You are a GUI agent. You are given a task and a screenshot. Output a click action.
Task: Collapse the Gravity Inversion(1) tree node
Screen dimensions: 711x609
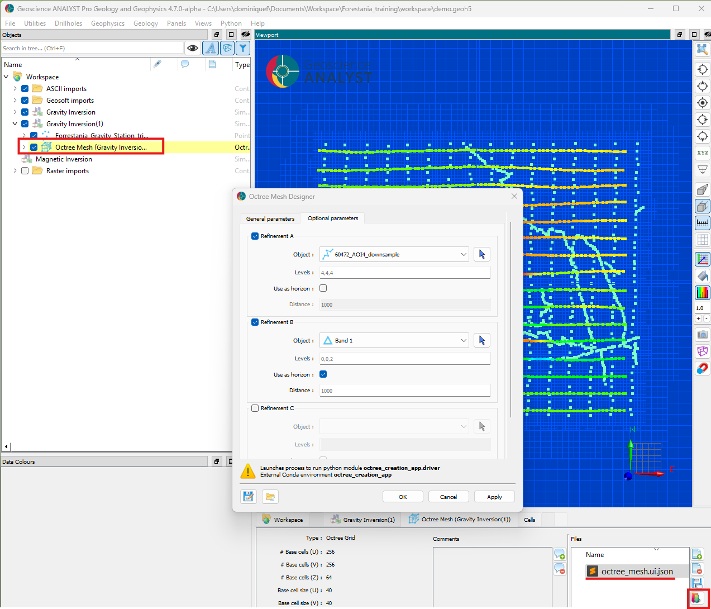click(x=15, y=124)
